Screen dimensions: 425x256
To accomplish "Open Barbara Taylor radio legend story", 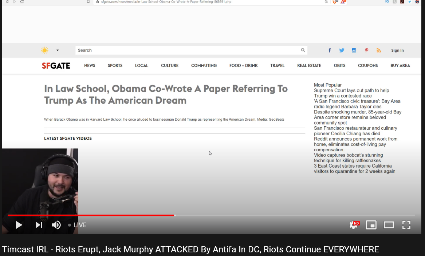I will (357, 104).
